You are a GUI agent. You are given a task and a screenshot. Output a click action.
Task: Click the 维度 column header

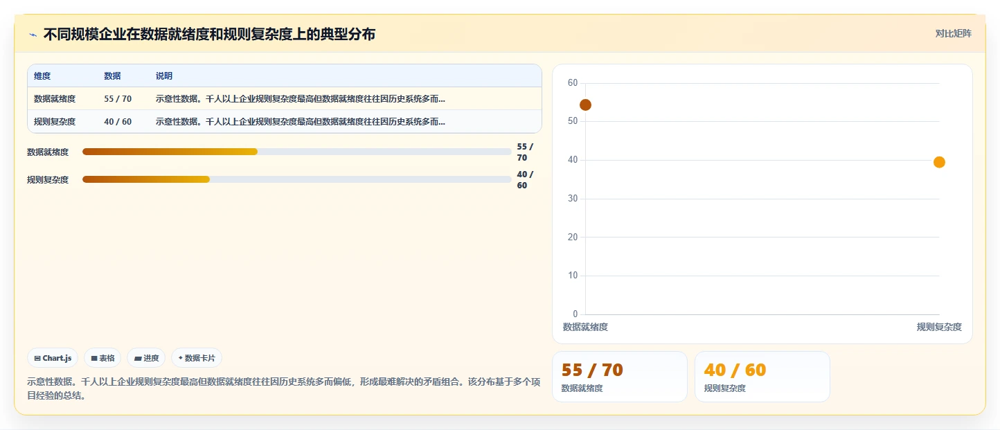point(42,75)
